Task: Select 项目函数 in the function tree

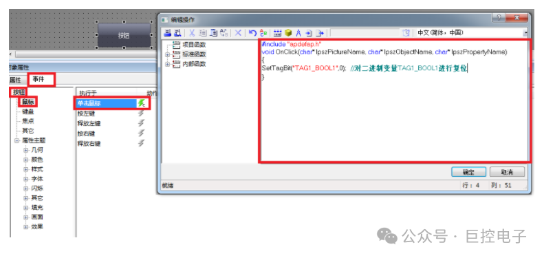Action: click(x=194, y=45)
